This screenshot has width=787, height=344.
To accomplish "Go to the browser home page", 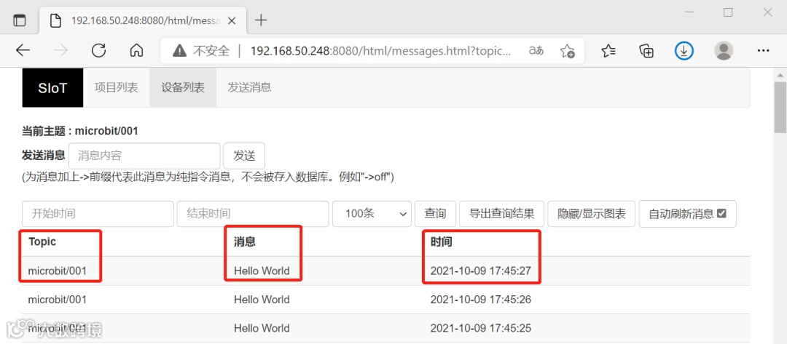I will pyautogui.click(x=136, y=51).
